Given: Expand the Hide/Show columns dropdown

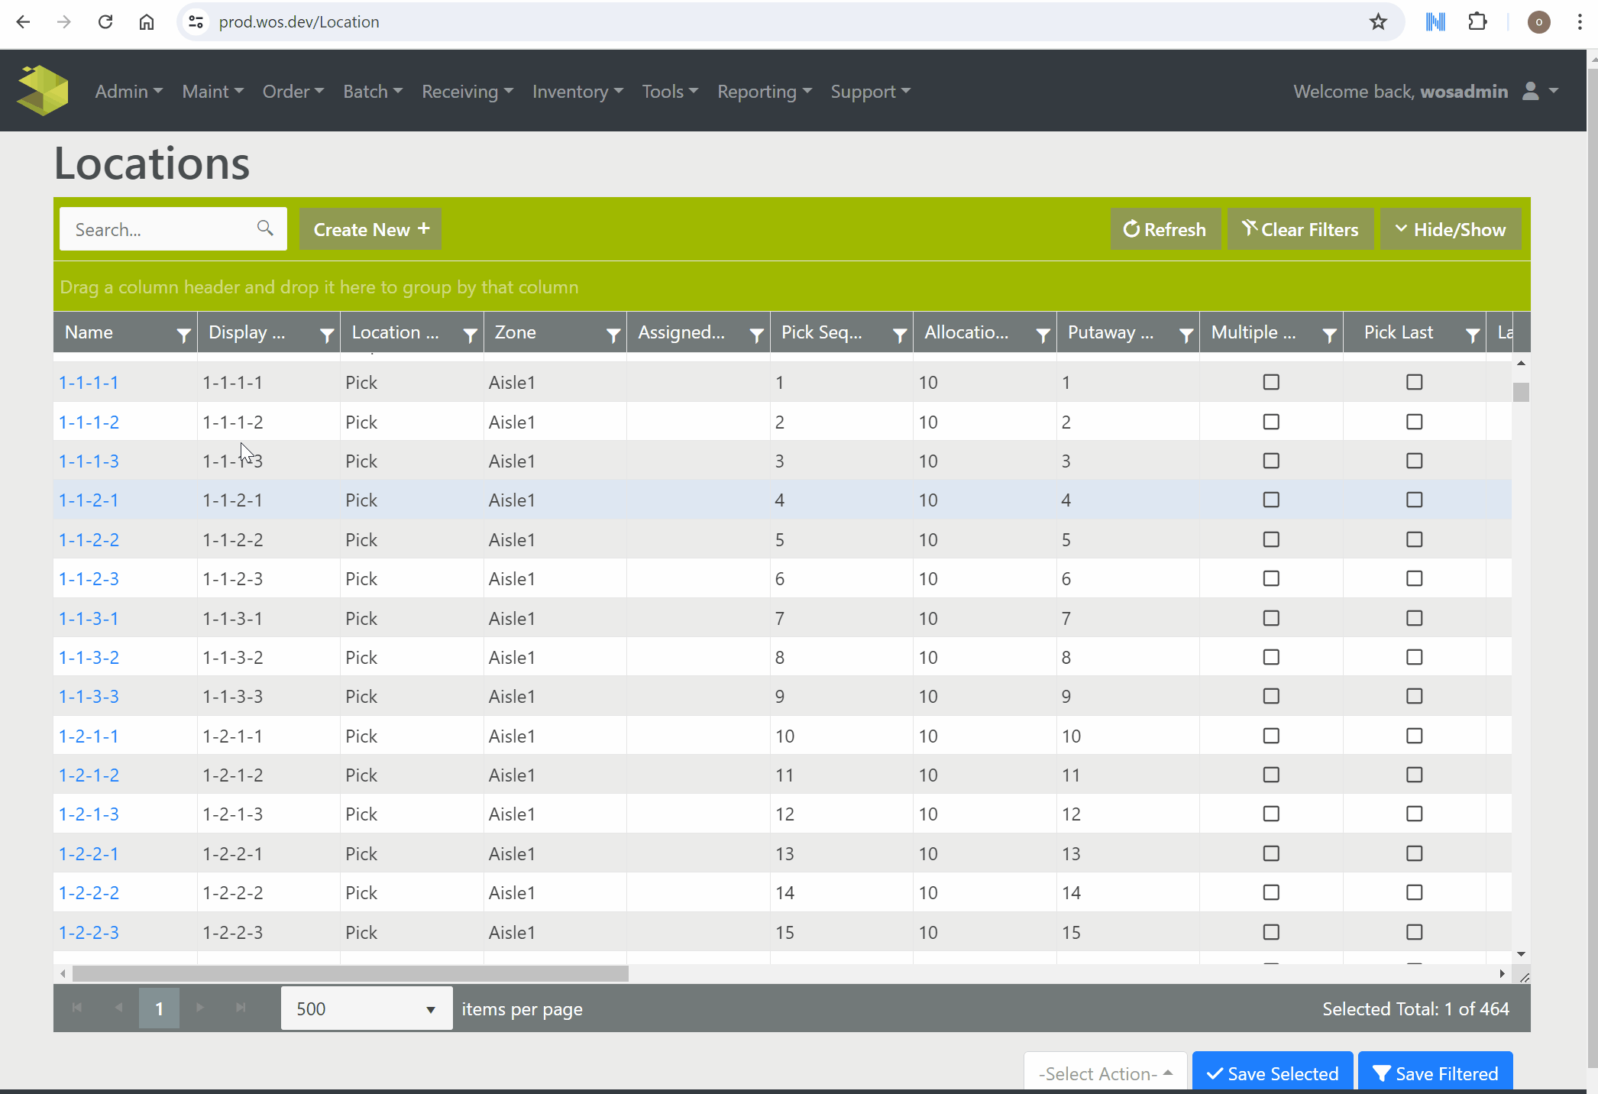Looking at the screenshot, I should pos(1450,229).
